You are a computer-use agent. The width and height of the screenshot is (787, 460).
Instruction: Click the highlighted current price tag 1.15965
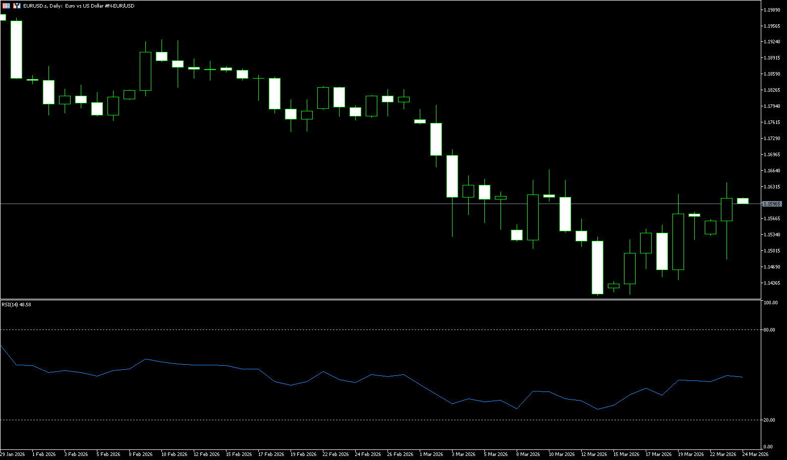click(772, 204)
